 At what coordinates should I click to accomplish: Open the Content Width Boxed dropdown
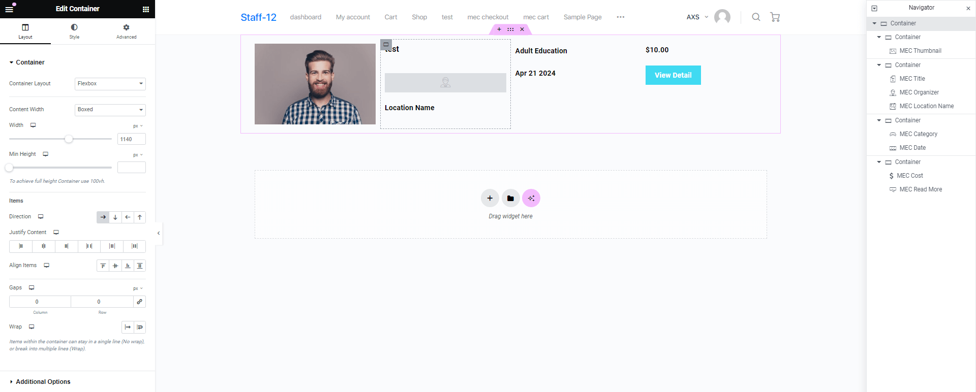point(110,110)
